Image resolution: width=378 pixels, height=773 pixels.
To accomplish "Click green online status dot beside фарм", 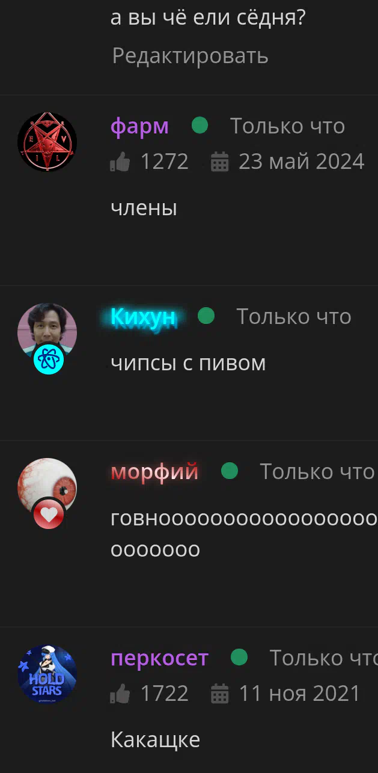I will pyautogui.click(x=200, y=126).
